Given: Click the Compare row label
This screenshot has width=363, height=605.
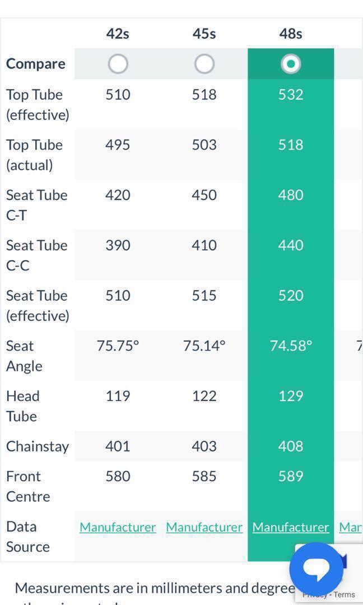Looking at the screenshot, I should click(x=35, y=64).
